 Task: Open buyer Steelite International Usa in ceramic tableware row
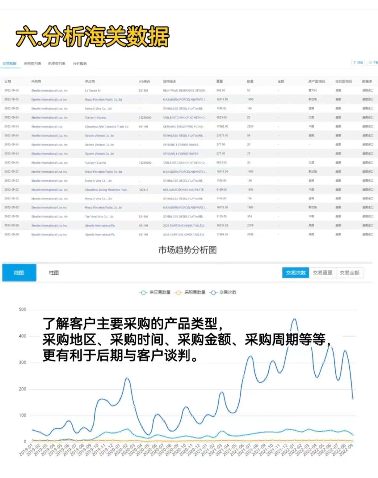(47, 127)
